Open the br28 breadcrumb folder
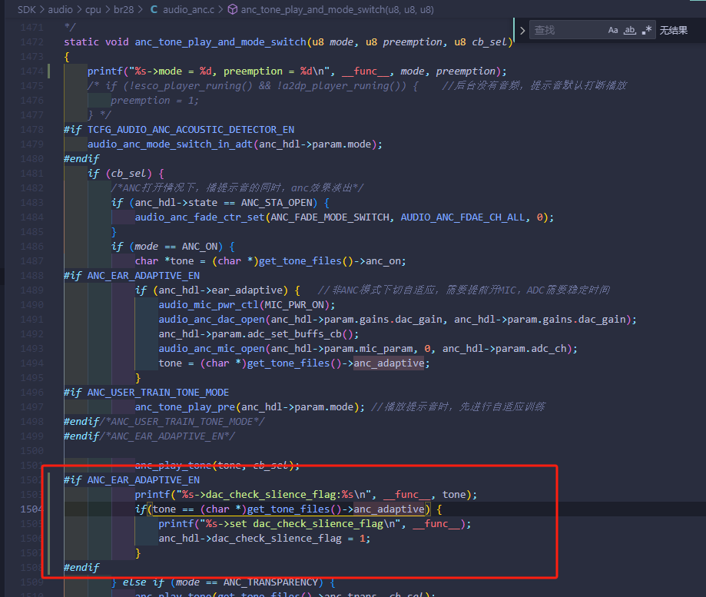This screenshot has height=597, width=706. pos(124,9)
